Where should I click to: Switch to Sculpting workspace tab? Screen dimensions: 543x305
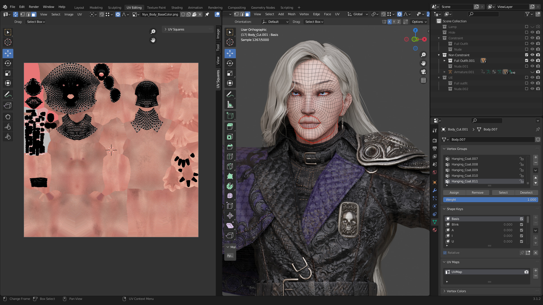(x=114, y=8)
